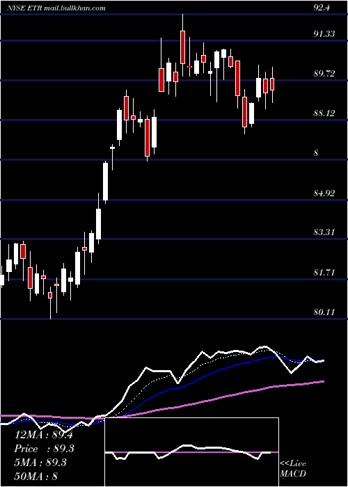
Task: Click the 83.31 price axis label
Action: [x=324, y=232]
